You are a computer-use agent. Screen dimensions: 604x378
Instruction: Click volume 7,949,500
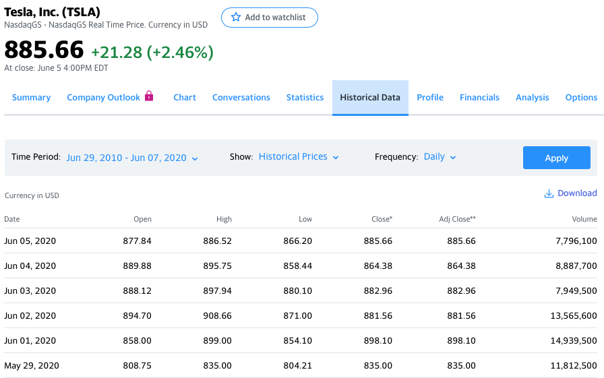[576, 291]
